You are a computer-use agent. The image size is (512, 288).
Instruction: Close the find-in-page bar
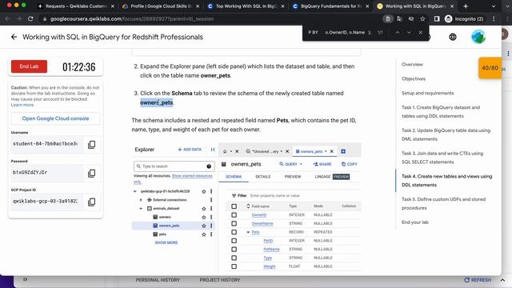pyautogui.click(x=420, y=32)
